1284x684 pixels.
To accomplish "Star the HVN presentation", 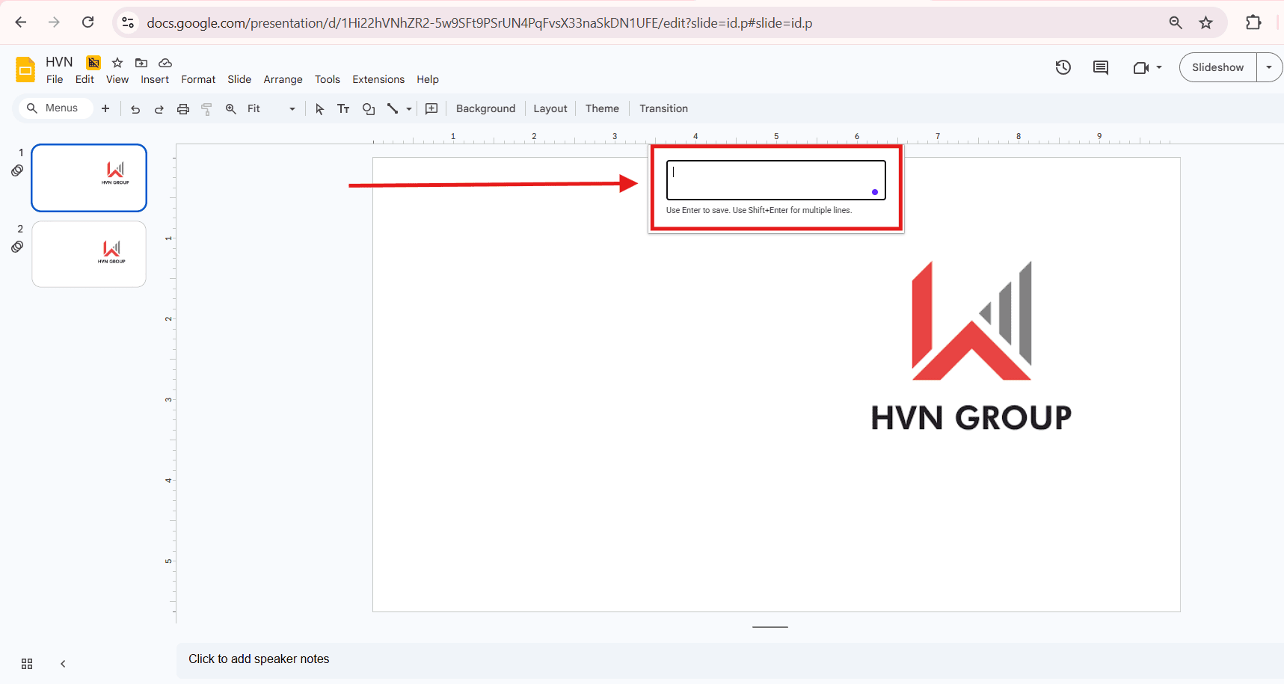I will tap(117, 63).
